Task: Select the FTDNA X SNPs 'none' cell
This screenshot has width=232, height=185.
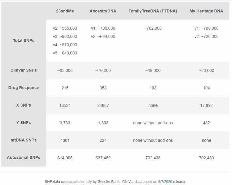Action: pyautogui.click(x=153, y=105)
